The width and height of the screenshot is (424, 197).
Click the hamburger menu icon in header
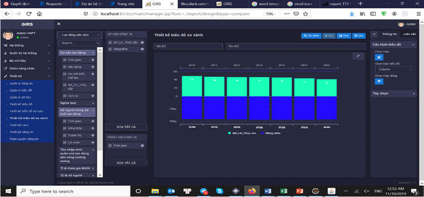pos(59,24)
